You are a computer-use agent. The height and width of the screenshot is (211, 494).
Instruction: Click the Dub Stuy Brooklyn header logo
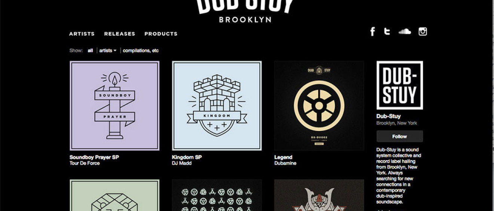tap(245, 10)
